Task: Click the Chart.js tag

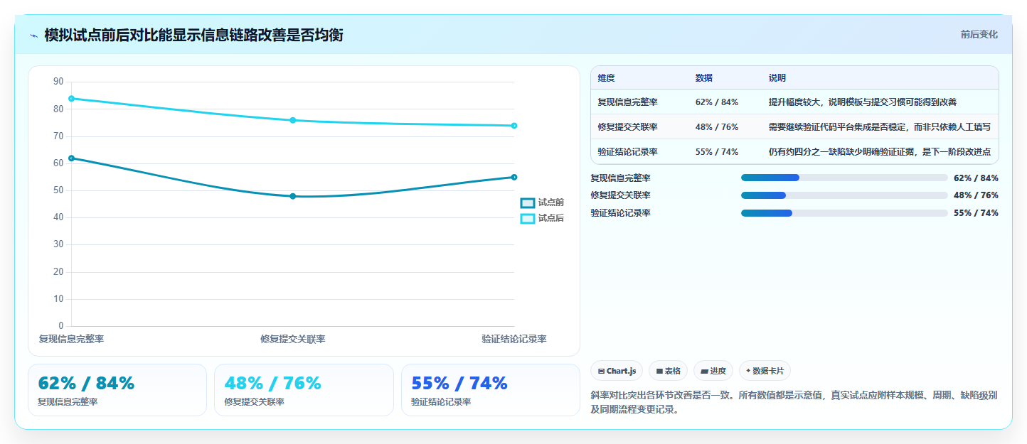Action: coord(617,371)
